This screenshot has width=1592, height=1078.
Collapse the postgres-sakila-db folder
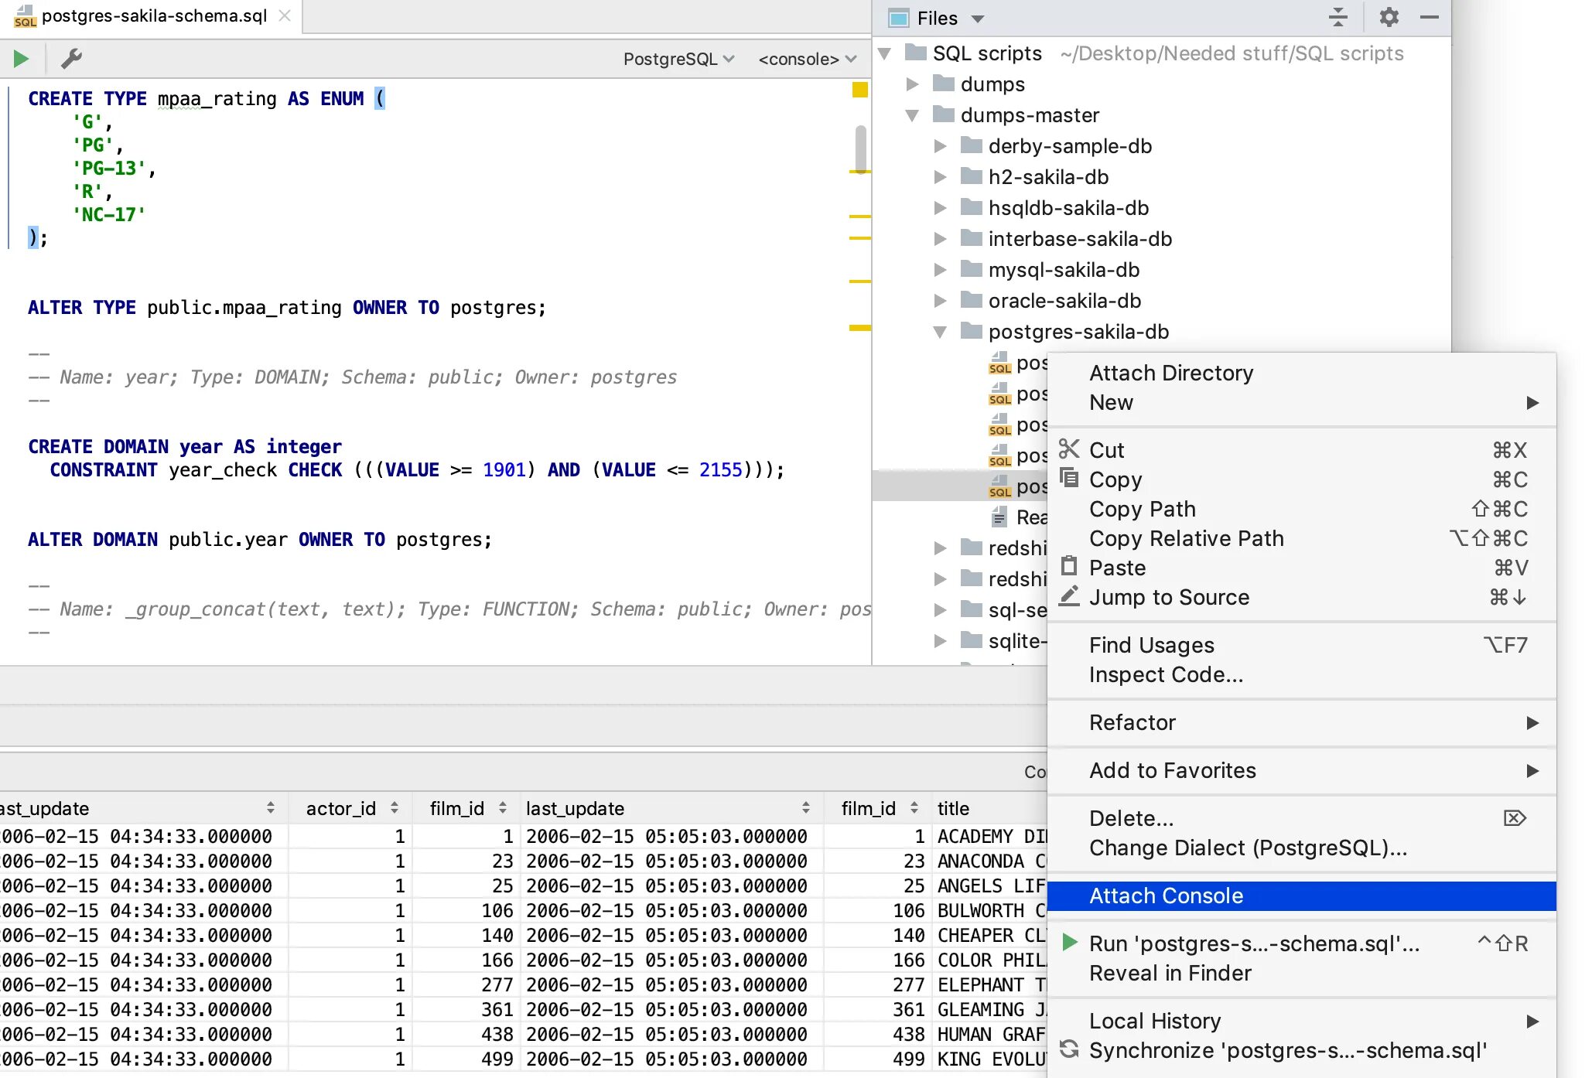point(940,332)
